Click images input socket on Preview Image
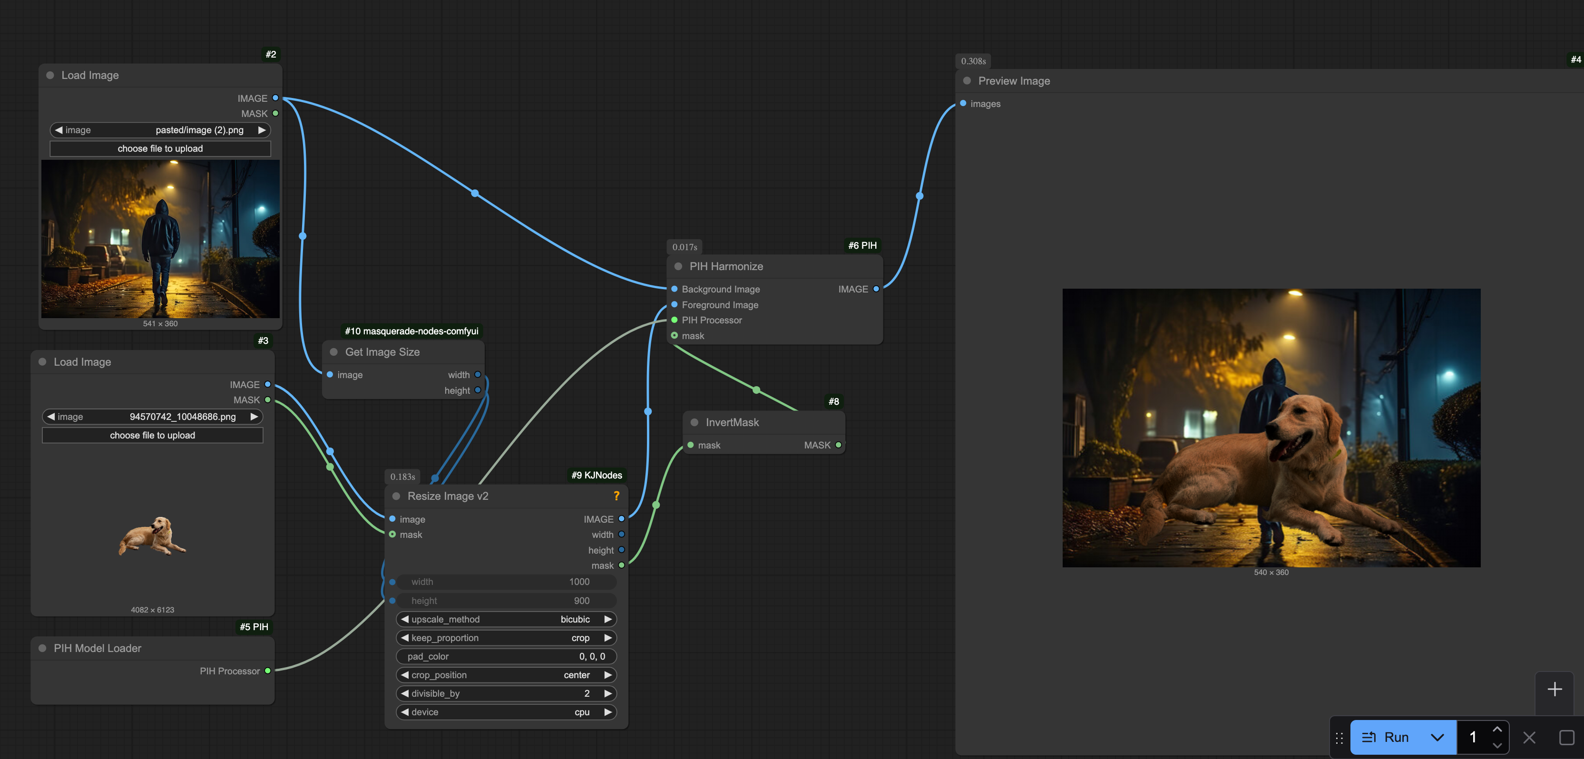This screenshot has width=1584, height=759. point(963,103)
